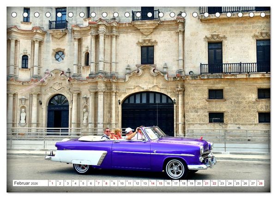Image resolution: width=277 pixels, height=199 pixels.
Task: Pick day 15 in the calendar strip
Action: (160, 183)
